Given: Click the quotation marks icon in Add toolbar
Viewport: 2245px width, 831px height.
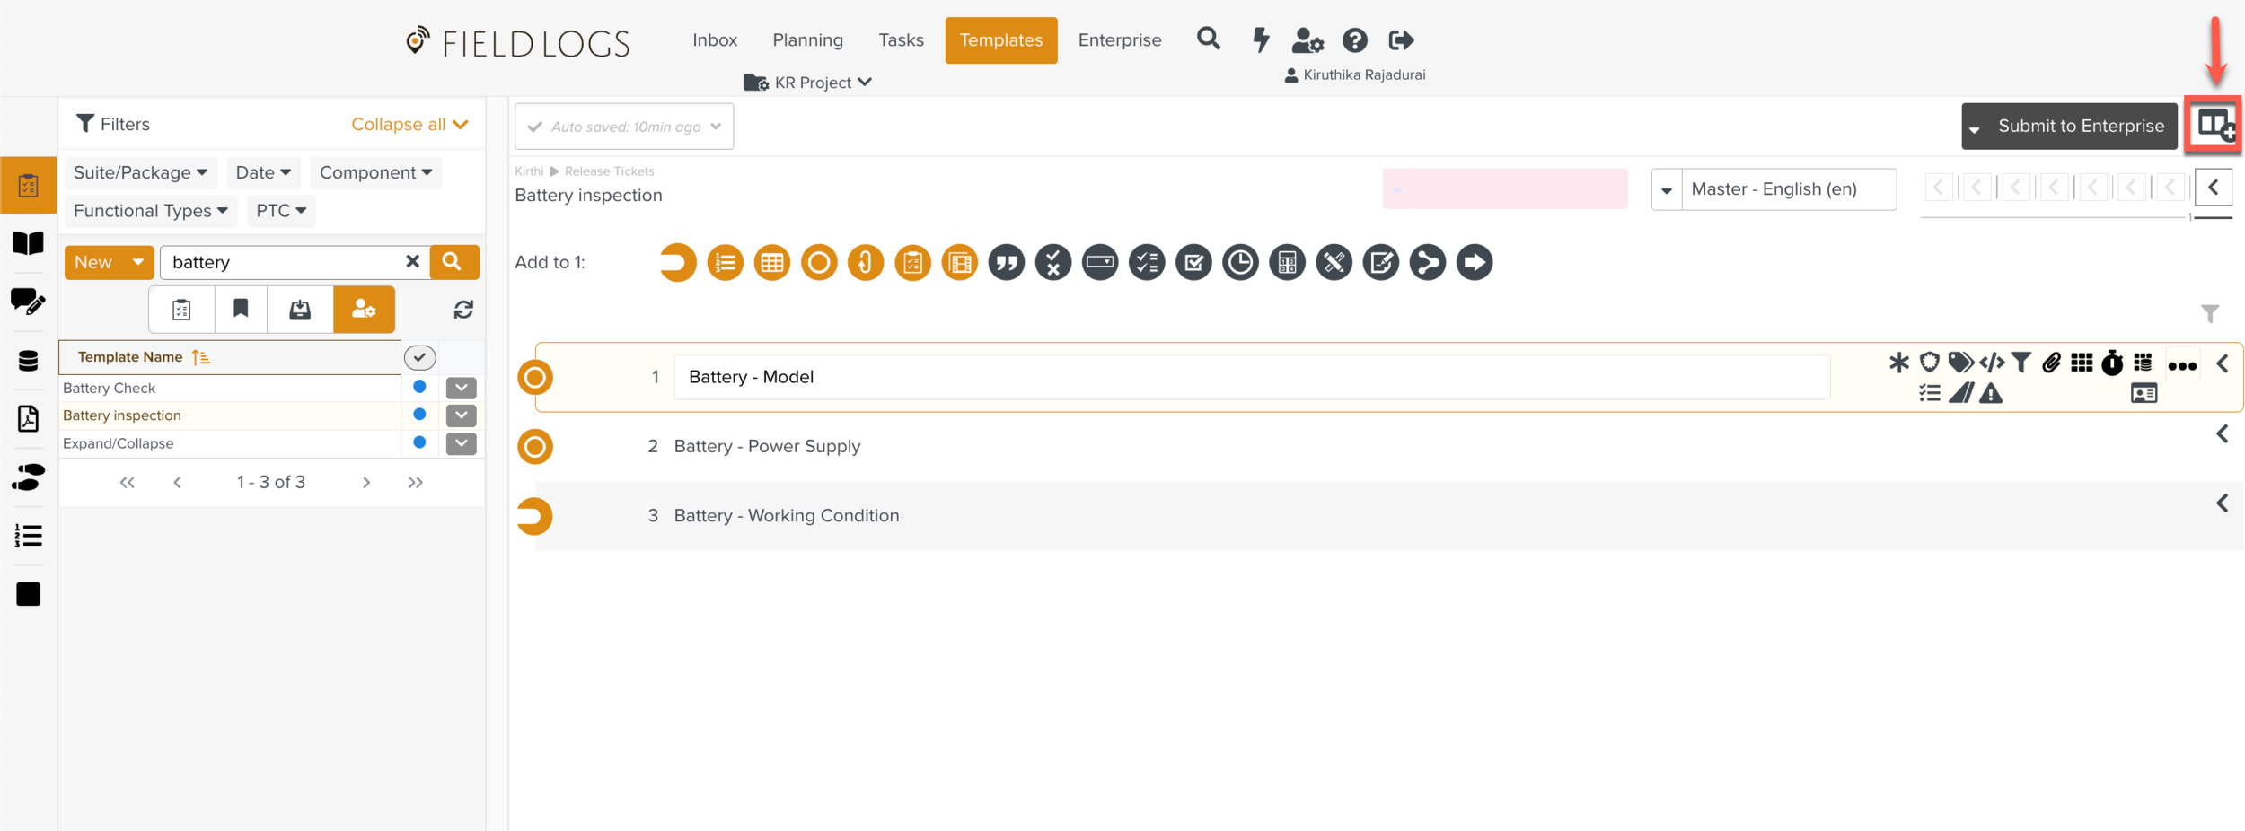Looking at the screenshot, I should (x=1006, y=263).
